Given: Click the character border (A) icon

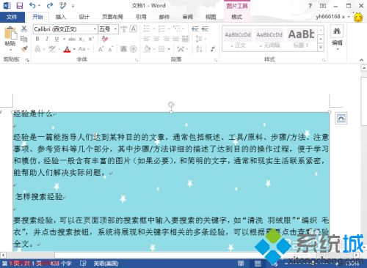Looking at the screenshot, I should [133, 29].
